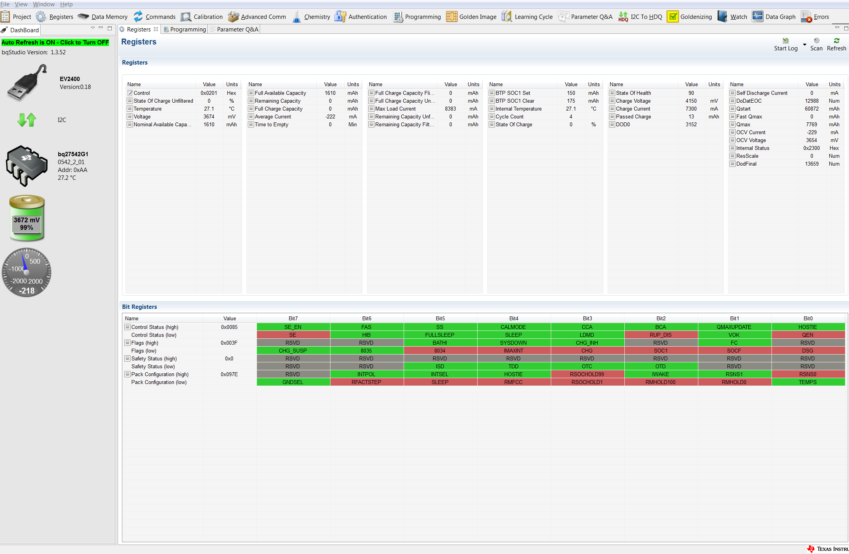Click the Registers gear icon

(x=41, y=17)
